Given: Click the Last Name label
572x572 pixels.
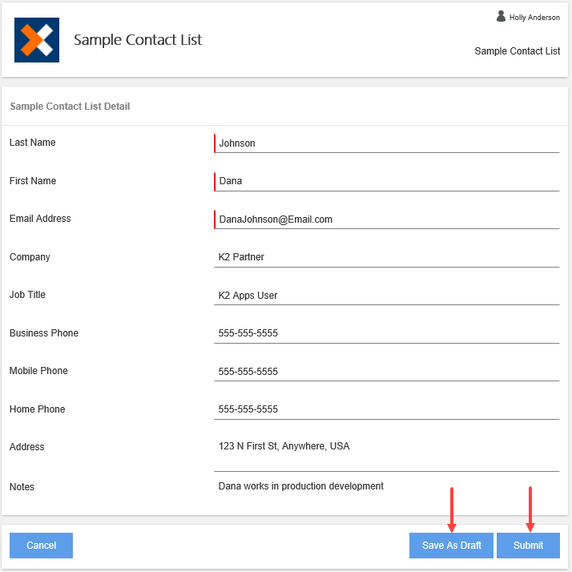Looking at the screenshot, I should point(33,143).
